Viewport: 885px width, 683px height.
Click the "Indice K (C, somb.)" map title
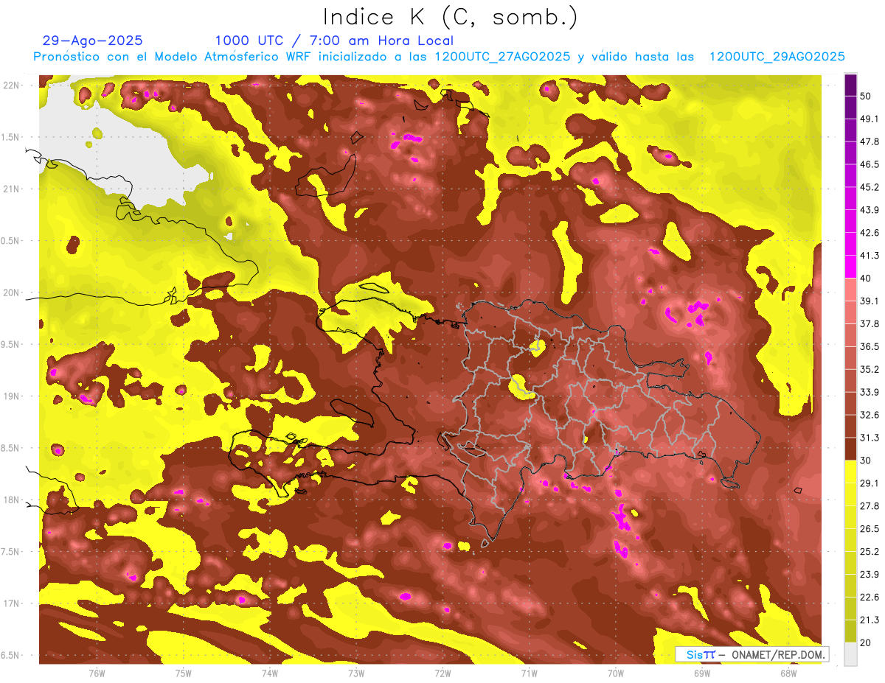click(x=450, y=17)
